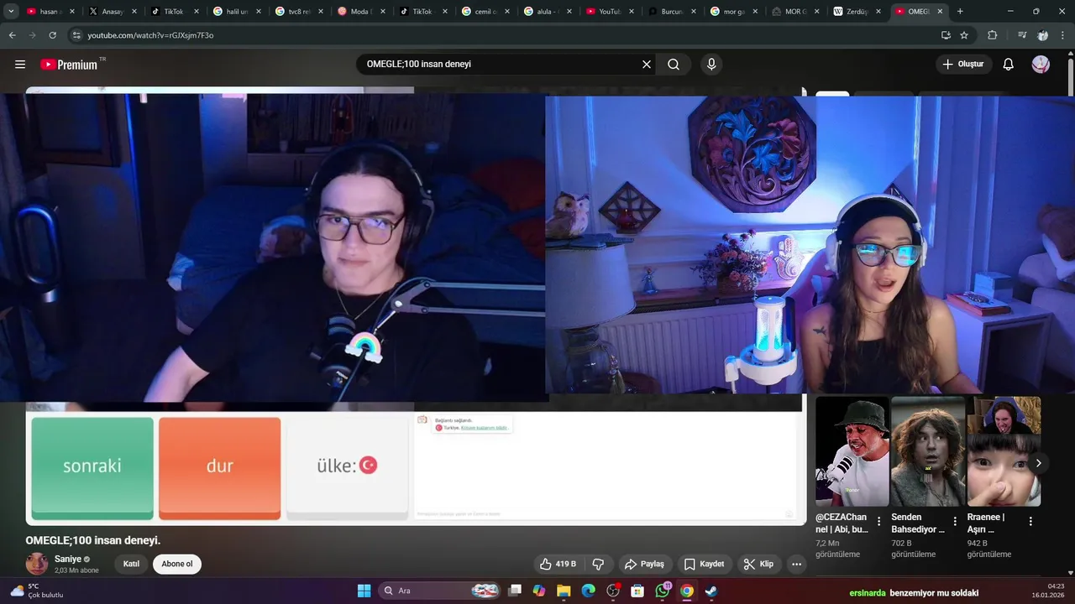Viewport: 1075px width, 604px height.
Task: Open more actions three-dot menu under video
Action: (796, 564)
